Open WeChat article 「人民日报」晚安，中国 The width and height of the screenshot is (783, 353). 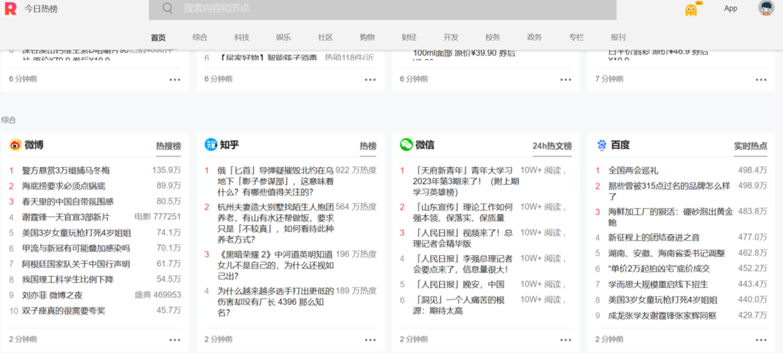[x=459, y=284]
